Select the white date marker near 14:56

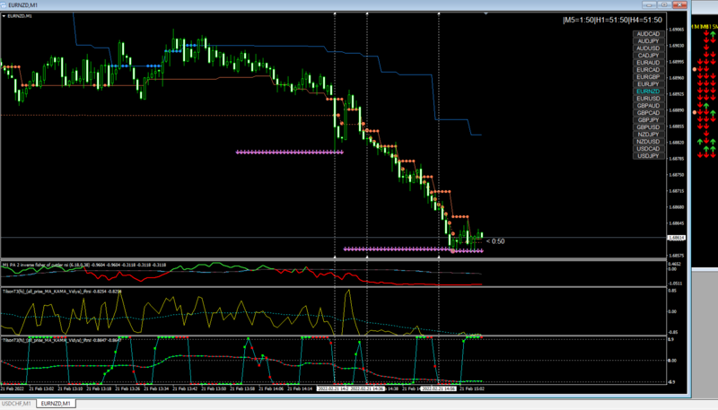[439, 389]
